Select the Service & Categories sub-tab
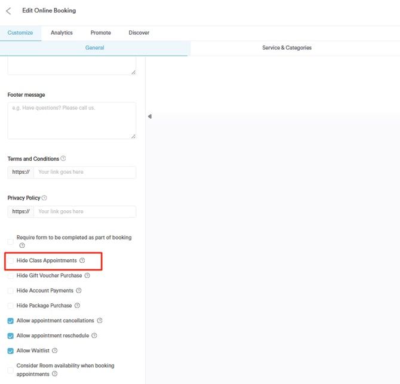The width and height of the screenshot is (400, 384). 287,48
